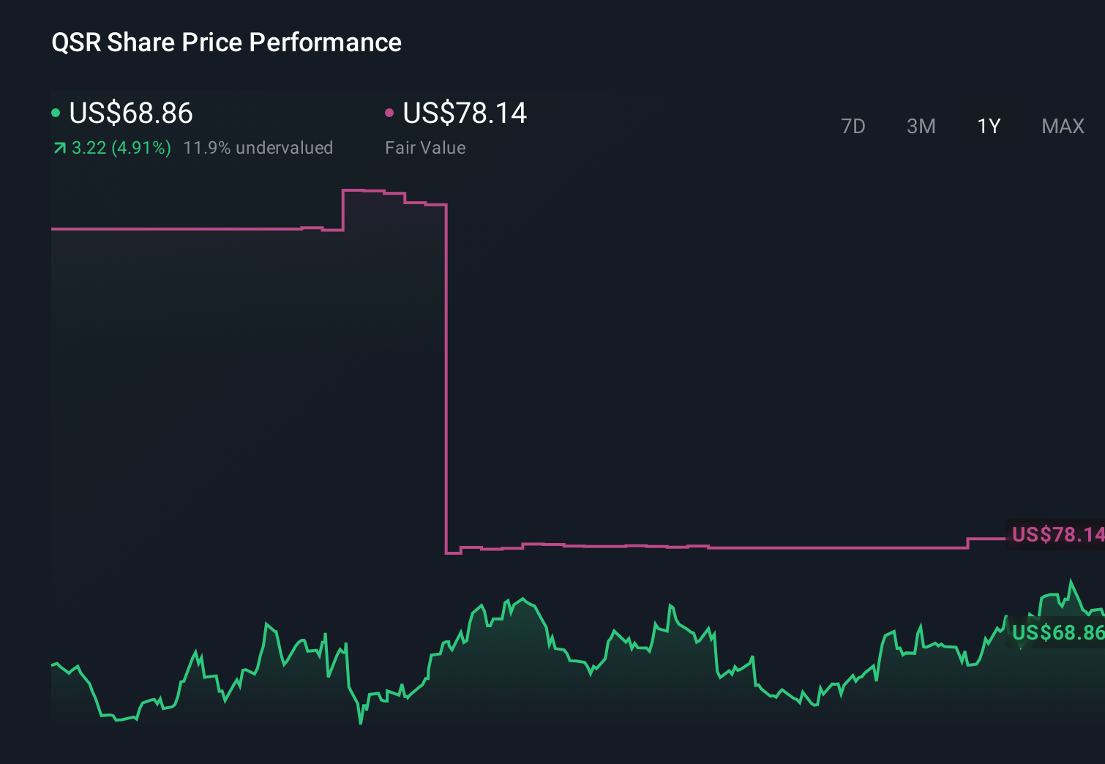1105x764 pixels.
Task: Click the 3.22 (4.91%) gain figure
Action: [x=121, y=148]
